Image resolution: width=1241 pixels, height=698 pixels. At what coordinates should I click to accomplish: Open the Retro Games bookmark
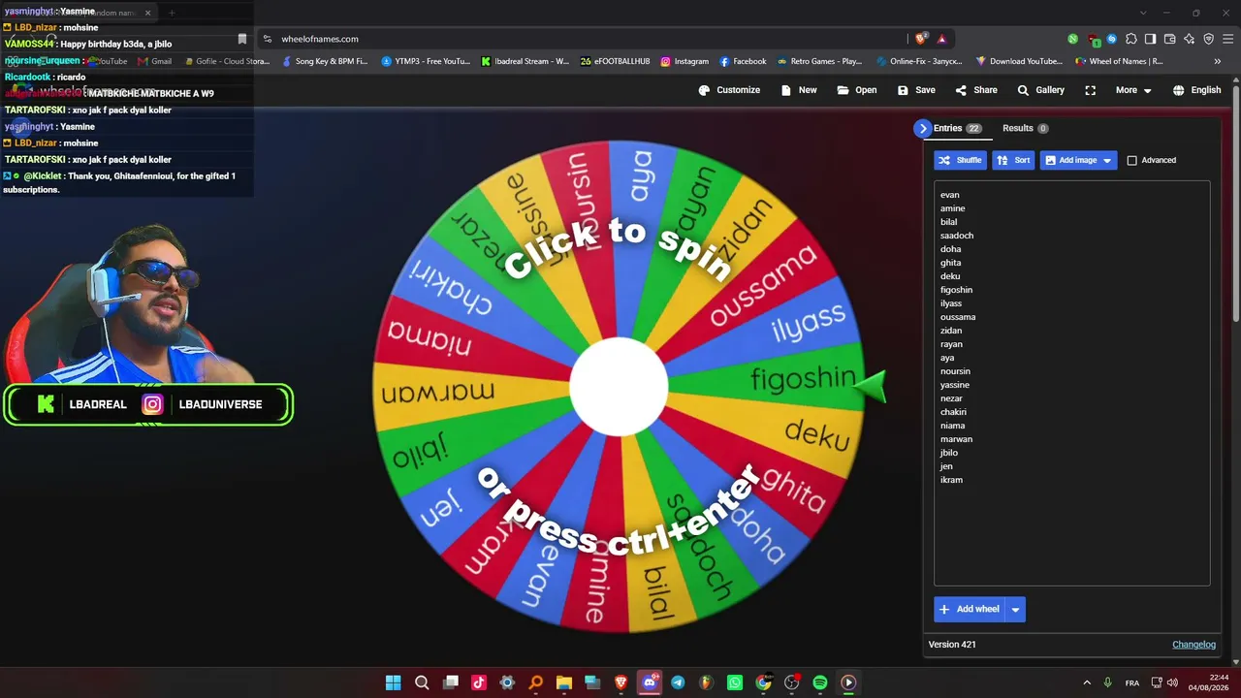[819, 61]
